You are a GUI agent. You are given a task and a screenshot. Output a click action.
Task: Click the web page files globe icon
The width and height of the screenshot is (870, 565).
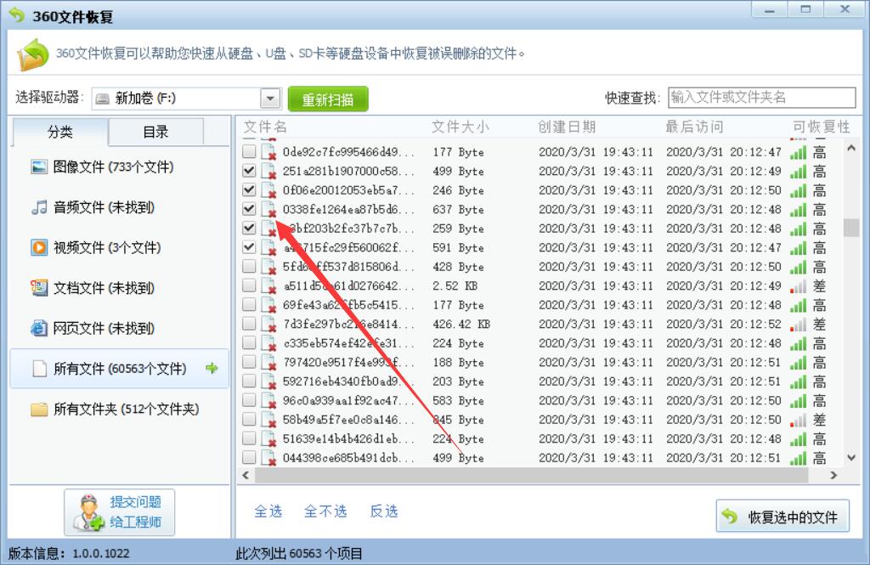[x=39, y=328]
